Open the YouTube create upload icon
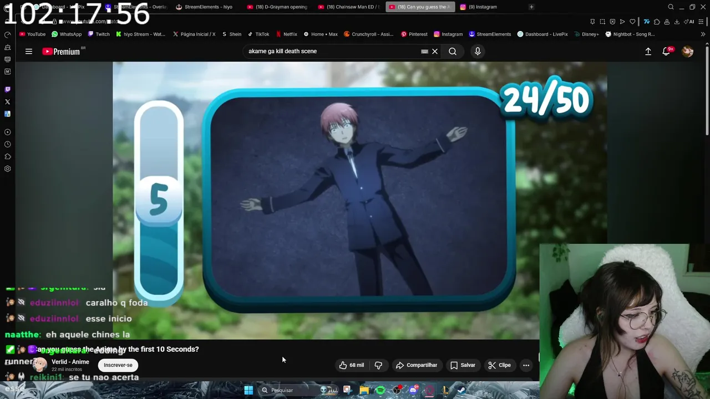Viewport: 710px width, 399px height. coord(648,51)
